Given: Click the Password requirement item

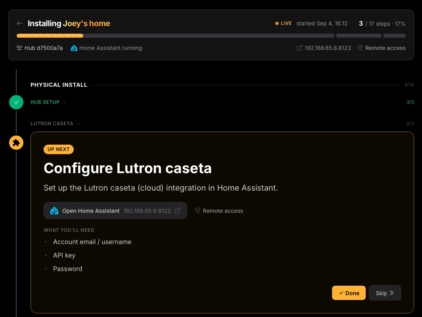Looking at the screenshot, I should click(x=67, y=269).
